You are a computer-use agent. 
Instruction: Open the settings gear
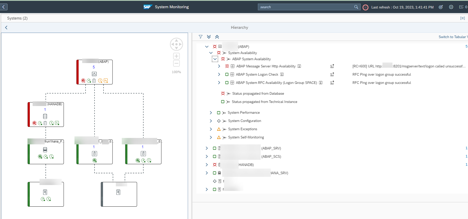(x=451, y=7)
